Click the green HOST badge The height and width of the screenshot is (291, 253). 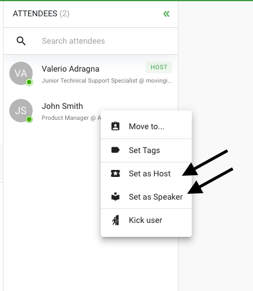click(x=159, y=68)
